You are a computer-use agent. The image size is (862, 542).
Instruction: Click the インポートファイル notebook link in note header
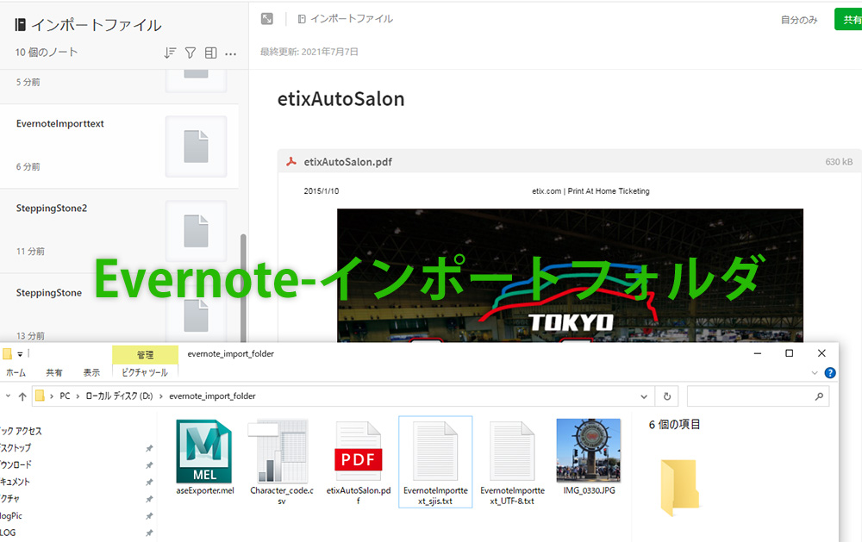click(345, 19)
